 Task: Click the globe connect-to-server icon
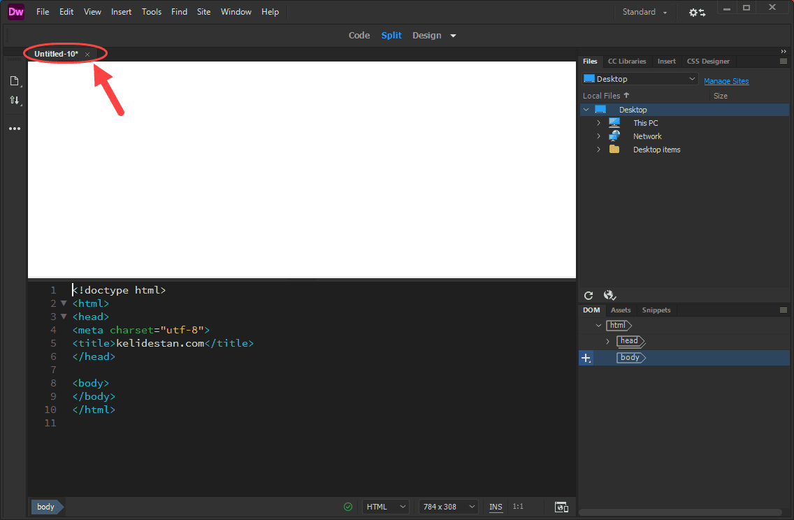(x=609, y=295)
